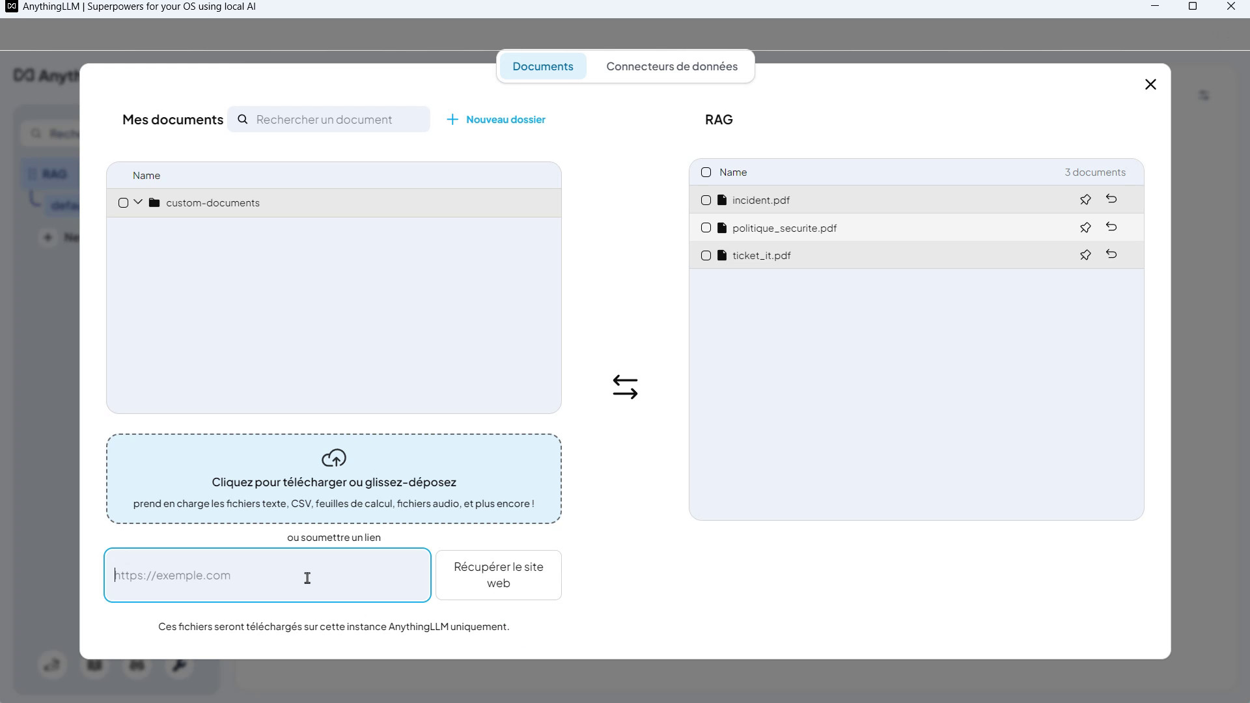Viewport: 1250px width, 703px height.
Task: Pin the politique_securite.pdf document
Action: (x=1085, y=228)
